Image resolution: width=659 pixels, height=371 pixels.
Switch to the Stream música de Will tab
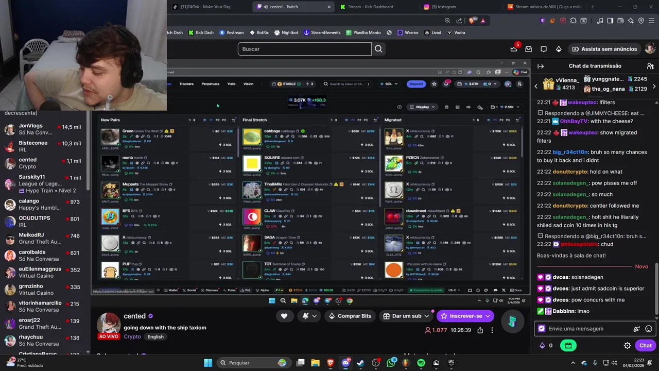(545, 7)
